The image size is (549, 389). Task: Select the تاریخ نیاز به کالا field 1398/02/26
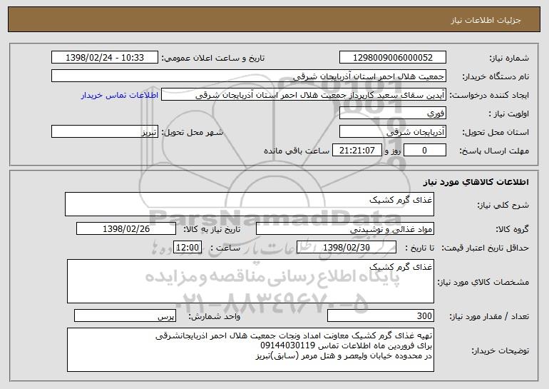point(126,229)
